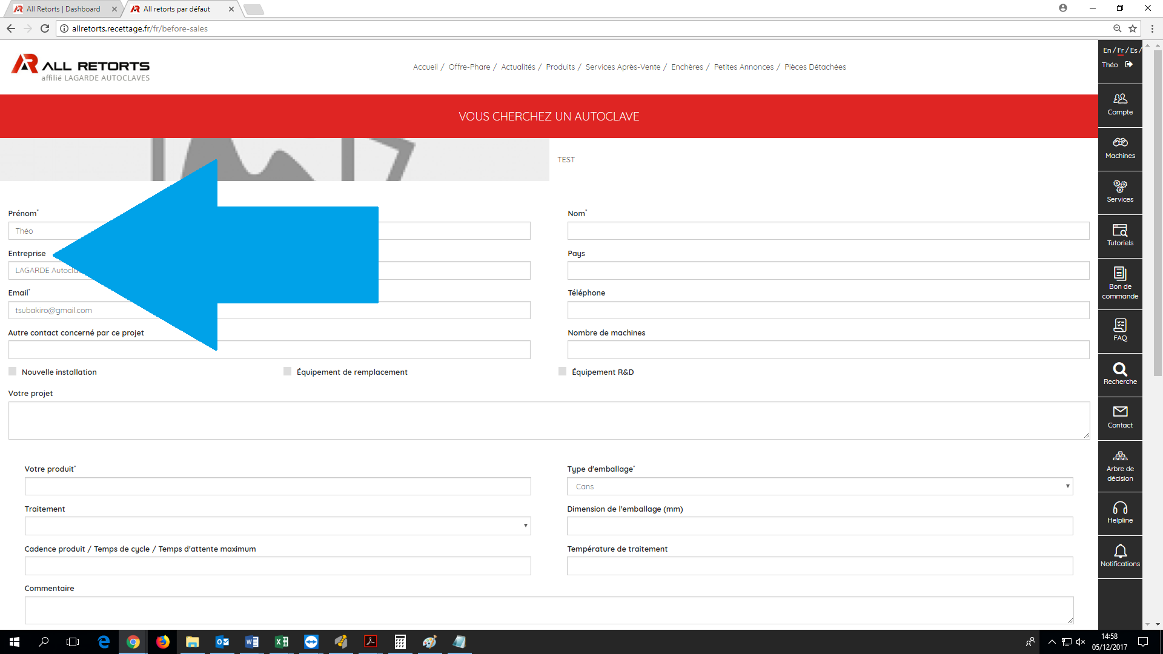Click the logout icon beside Théo
The height and width of the screenshot is (654, 1163).
coord(1129,65)
